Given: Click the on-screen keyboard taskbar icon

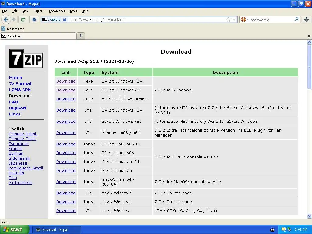Looking at the screenshot, I should [x=272, y=230].
